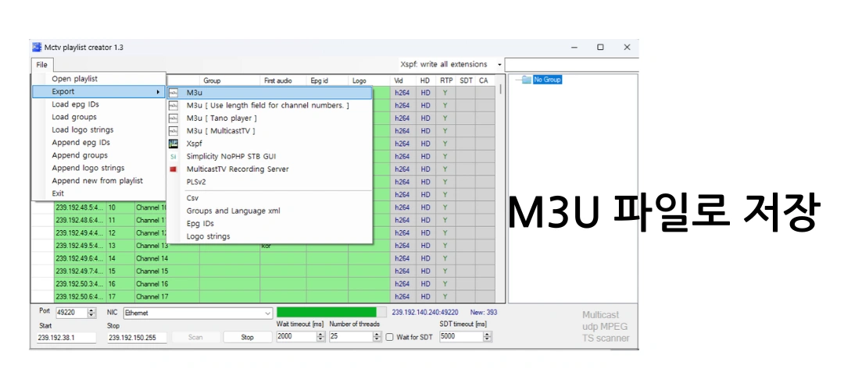Adjust the Number of threads spinner

point(377,338)
